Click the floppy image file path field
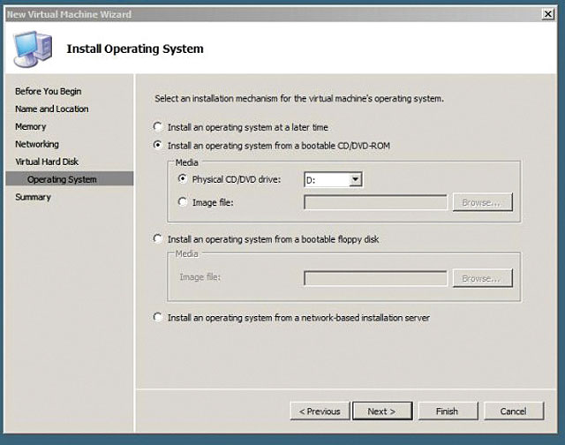Screen dimensions: 565x445 pyautogui.click(x=375, y=278)
